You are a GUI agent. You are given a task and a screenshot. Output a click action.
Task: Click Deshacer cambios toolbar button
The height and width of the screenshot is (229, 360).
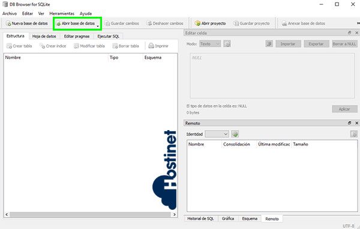[x=165, y=23]
